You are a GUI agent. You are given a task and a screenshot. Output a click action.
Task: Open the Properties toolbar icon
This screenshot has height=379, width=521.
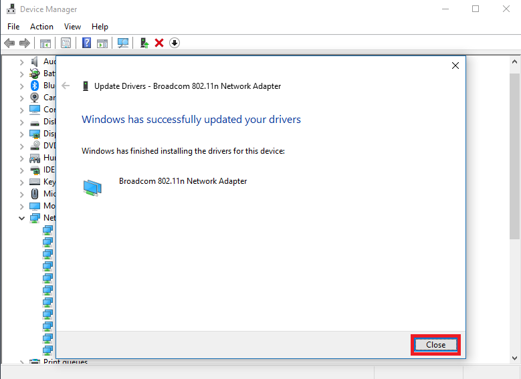(x=66, y=43)
